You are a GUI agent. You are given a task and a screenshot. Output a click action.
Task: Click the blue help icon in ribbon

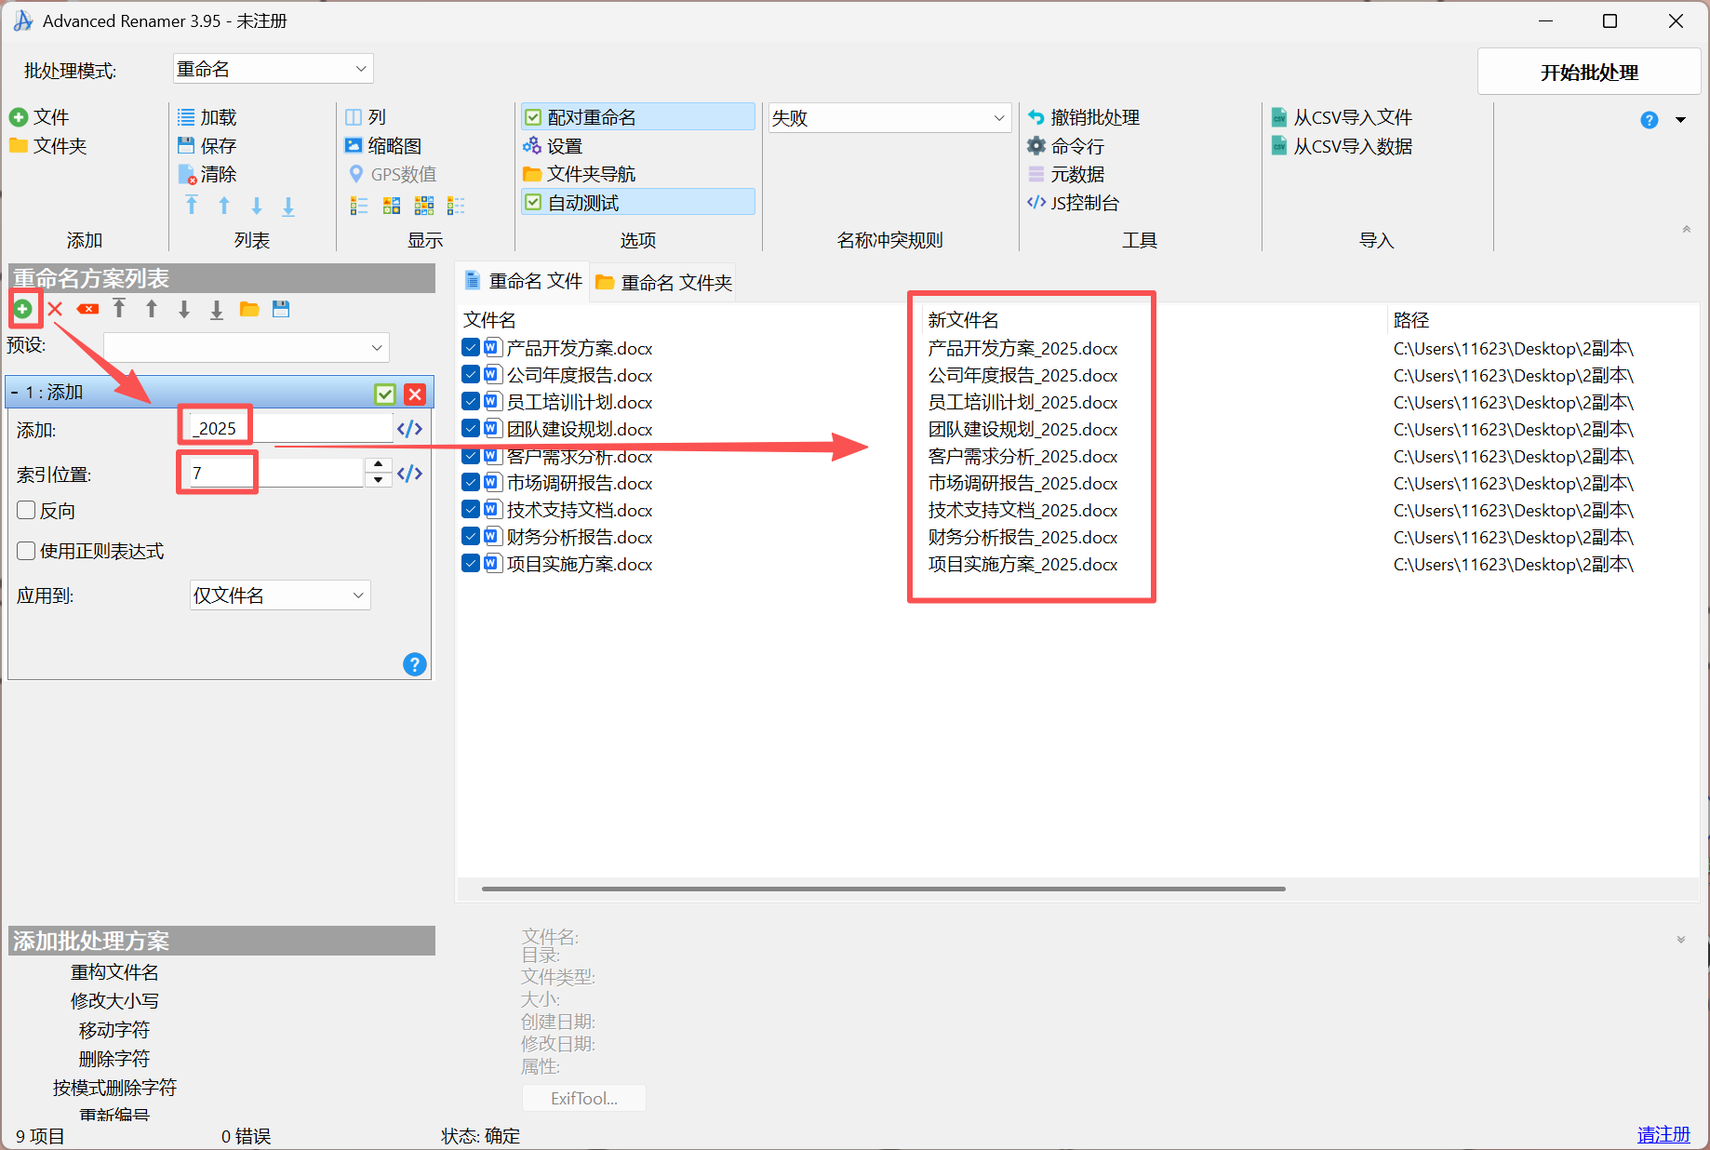1650,120
